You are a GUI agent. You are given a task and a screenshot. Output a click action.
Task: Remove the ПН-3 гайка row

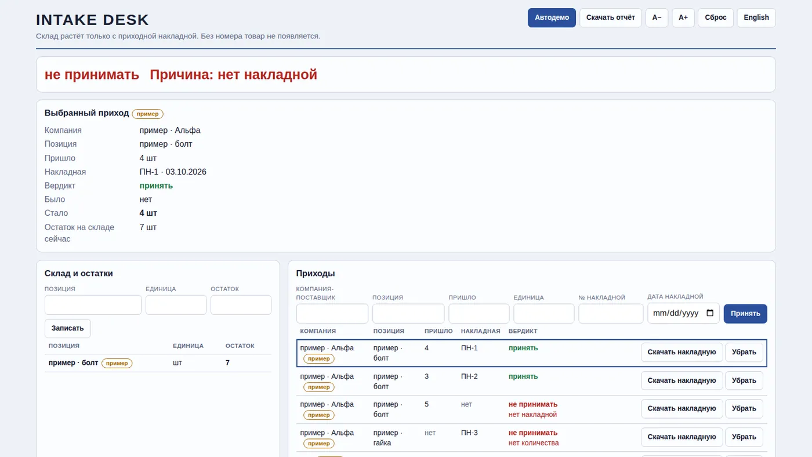[744, 437]
